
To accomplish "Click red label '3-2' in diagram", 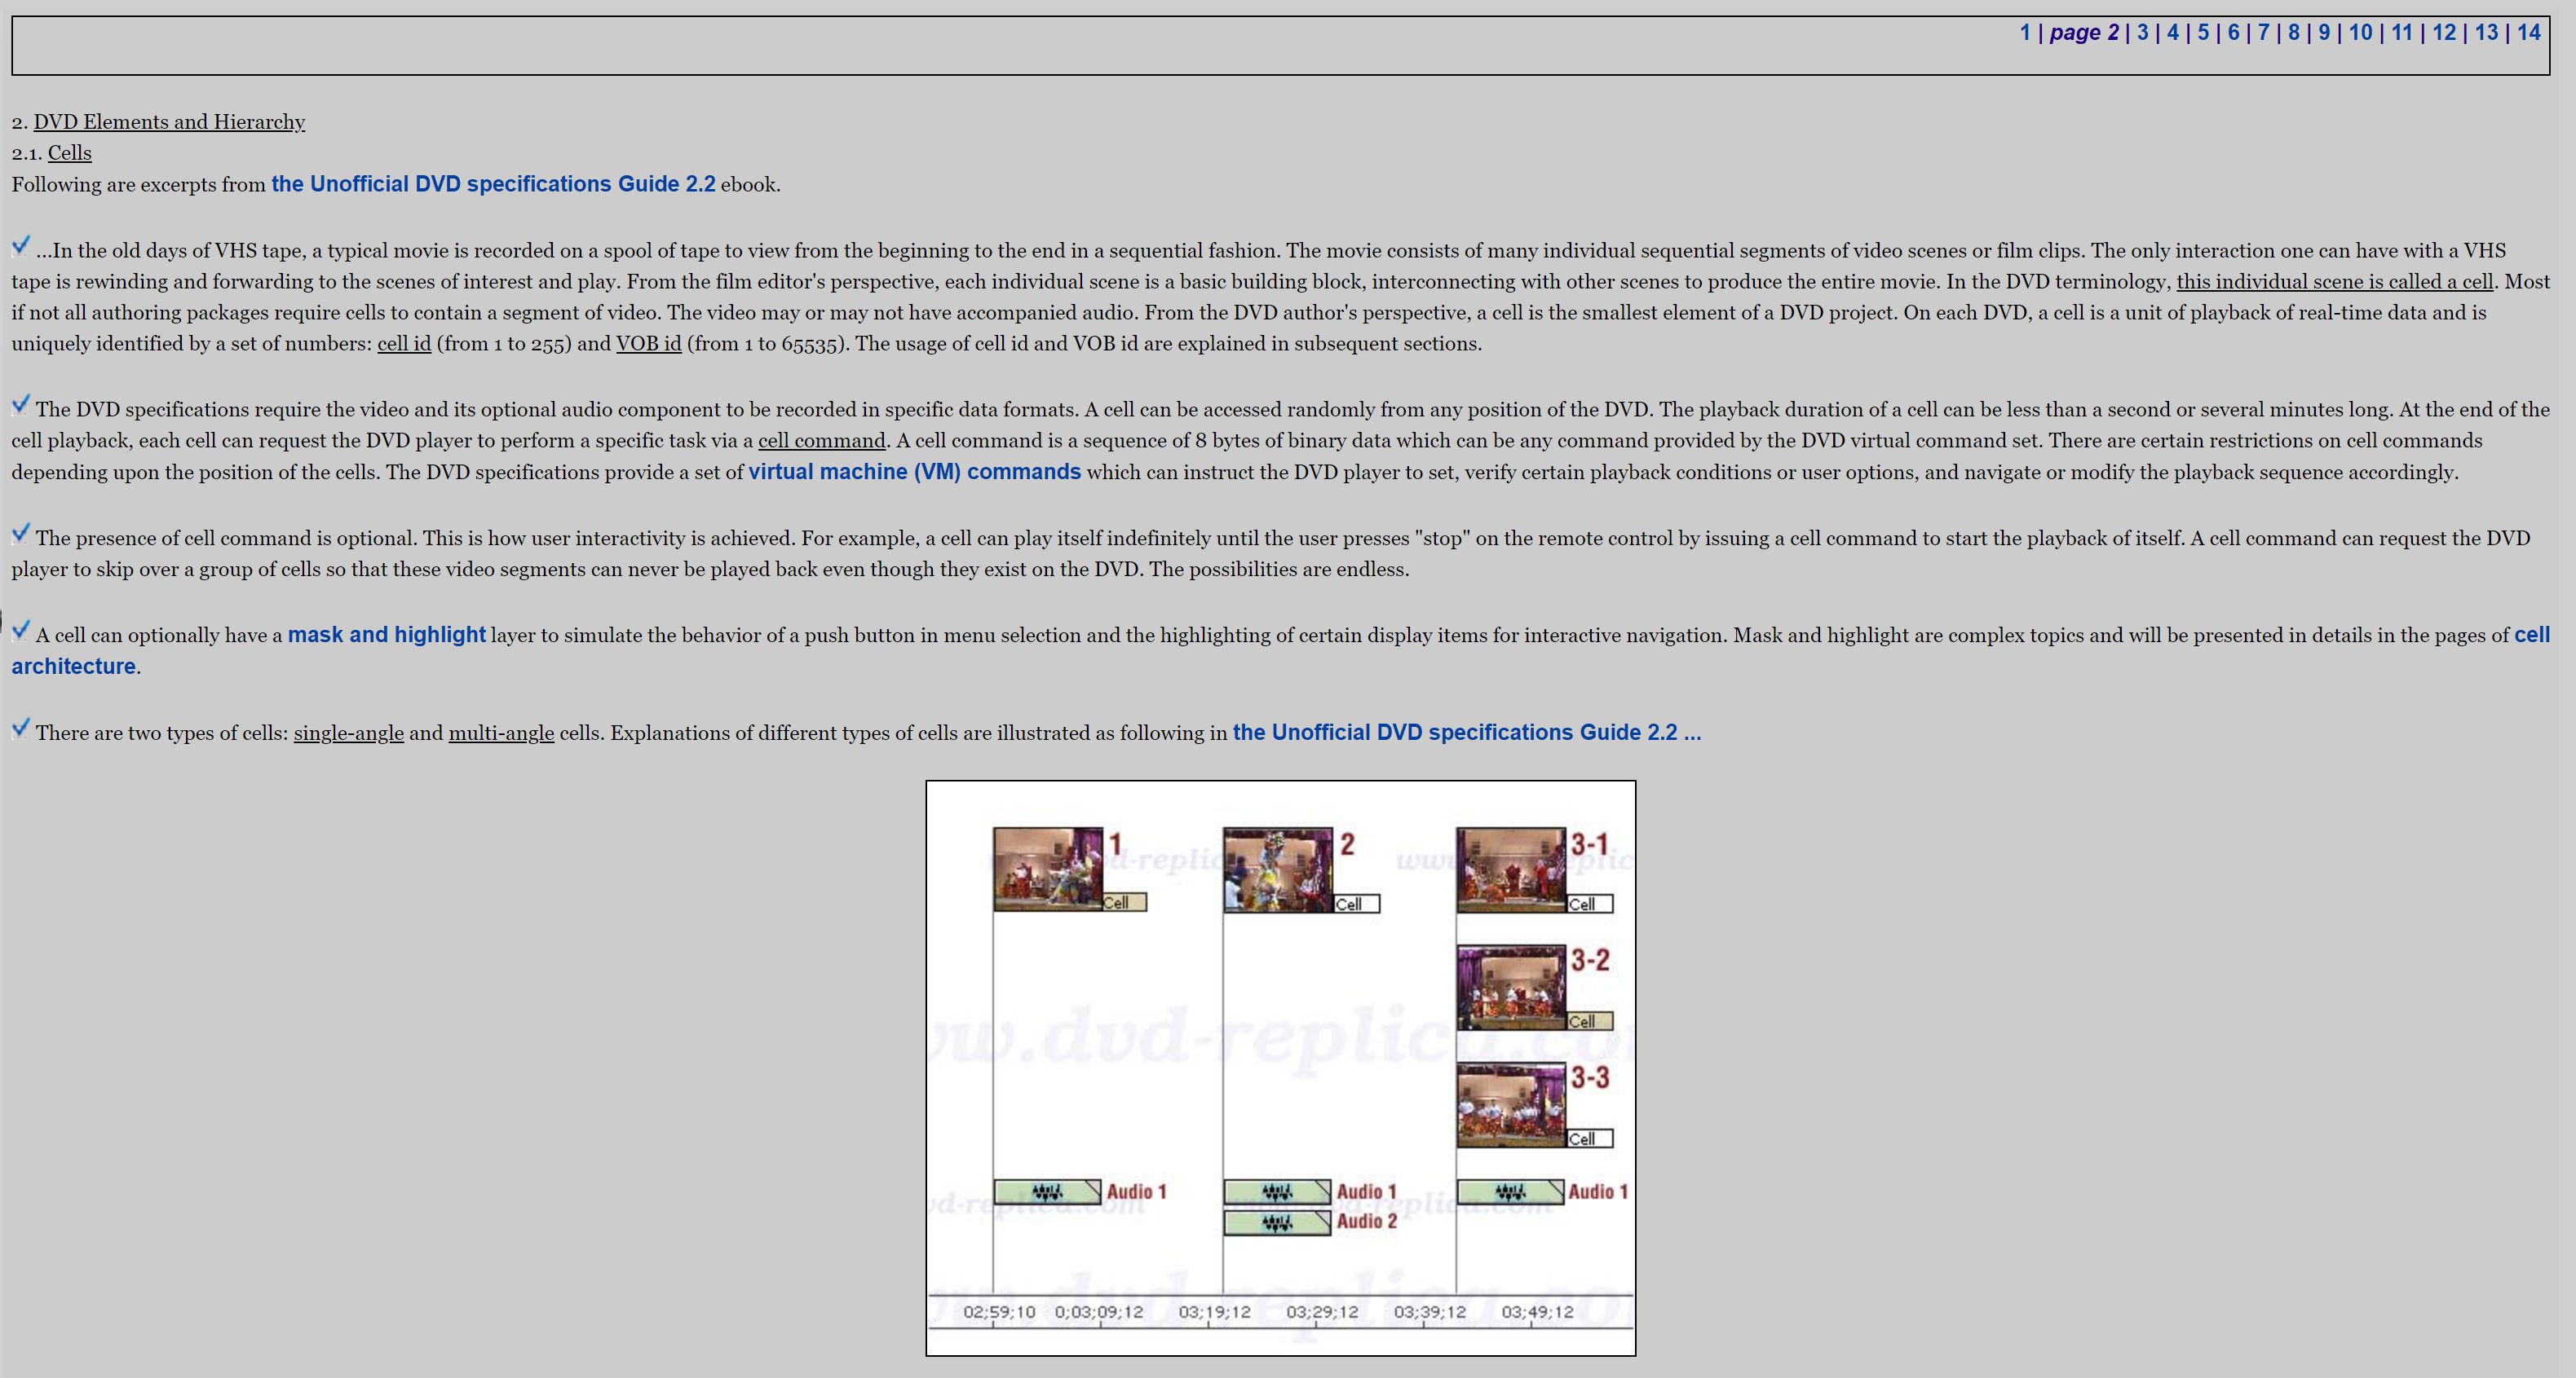I will [1590, 960].
